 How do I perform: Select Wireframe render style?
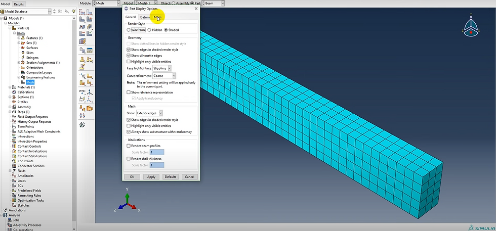[x=129, y=30]
